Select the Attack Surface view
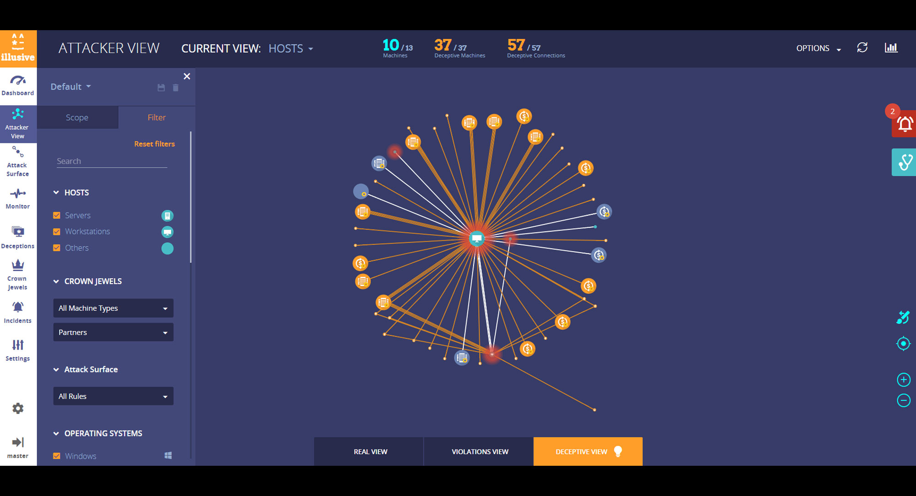Screen dimensions: 916x496 click(18, 161)
